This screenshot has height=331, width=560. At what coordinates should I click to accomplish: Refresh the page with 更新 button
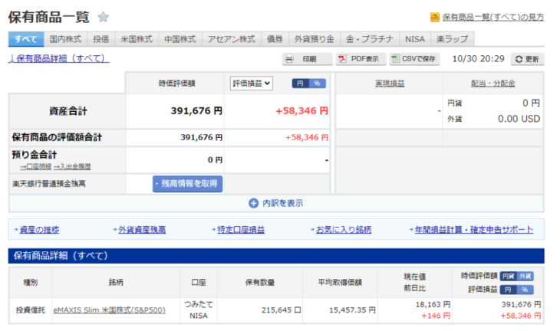click(x=527, y=59)
